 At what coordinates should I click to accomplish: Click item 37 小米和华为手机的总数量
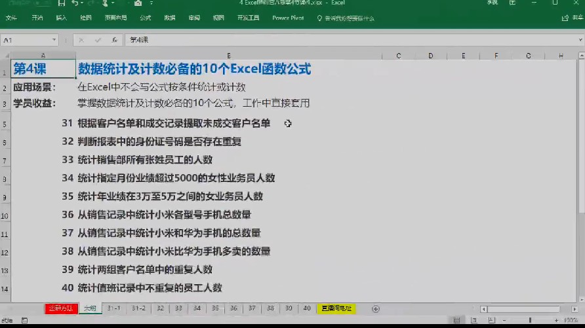click(169, 233)
